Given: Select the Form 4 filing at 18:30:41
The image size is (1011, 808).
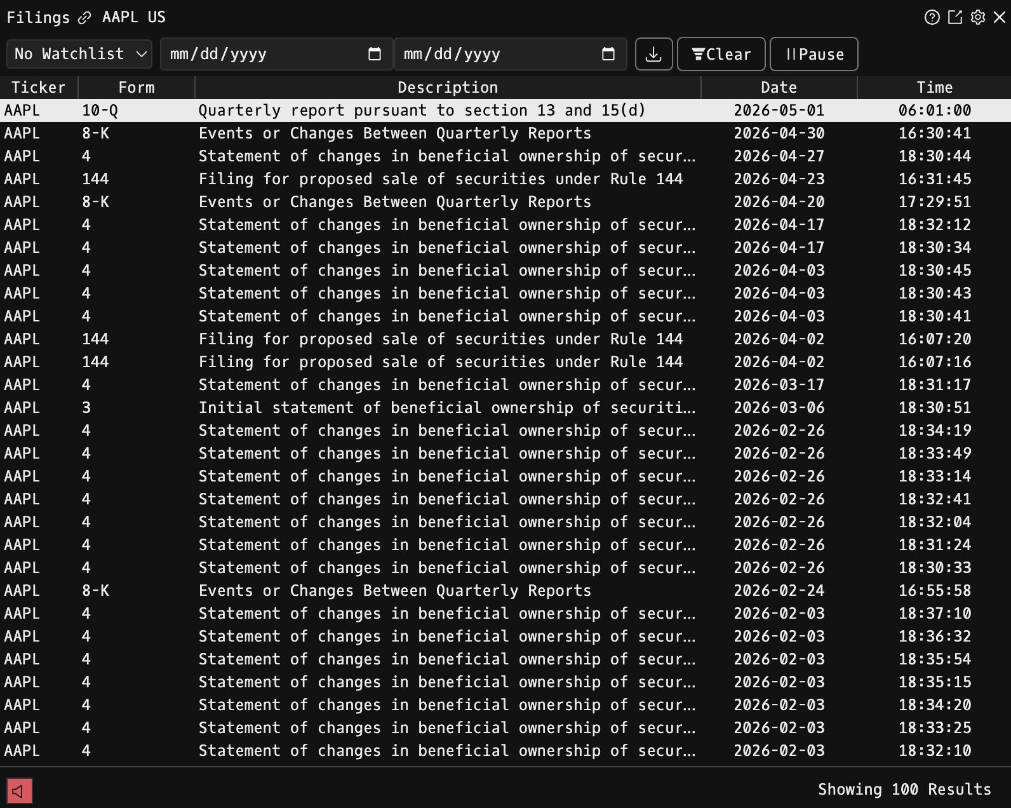Looking at the screenshot, I should click(x=506, y=316).
